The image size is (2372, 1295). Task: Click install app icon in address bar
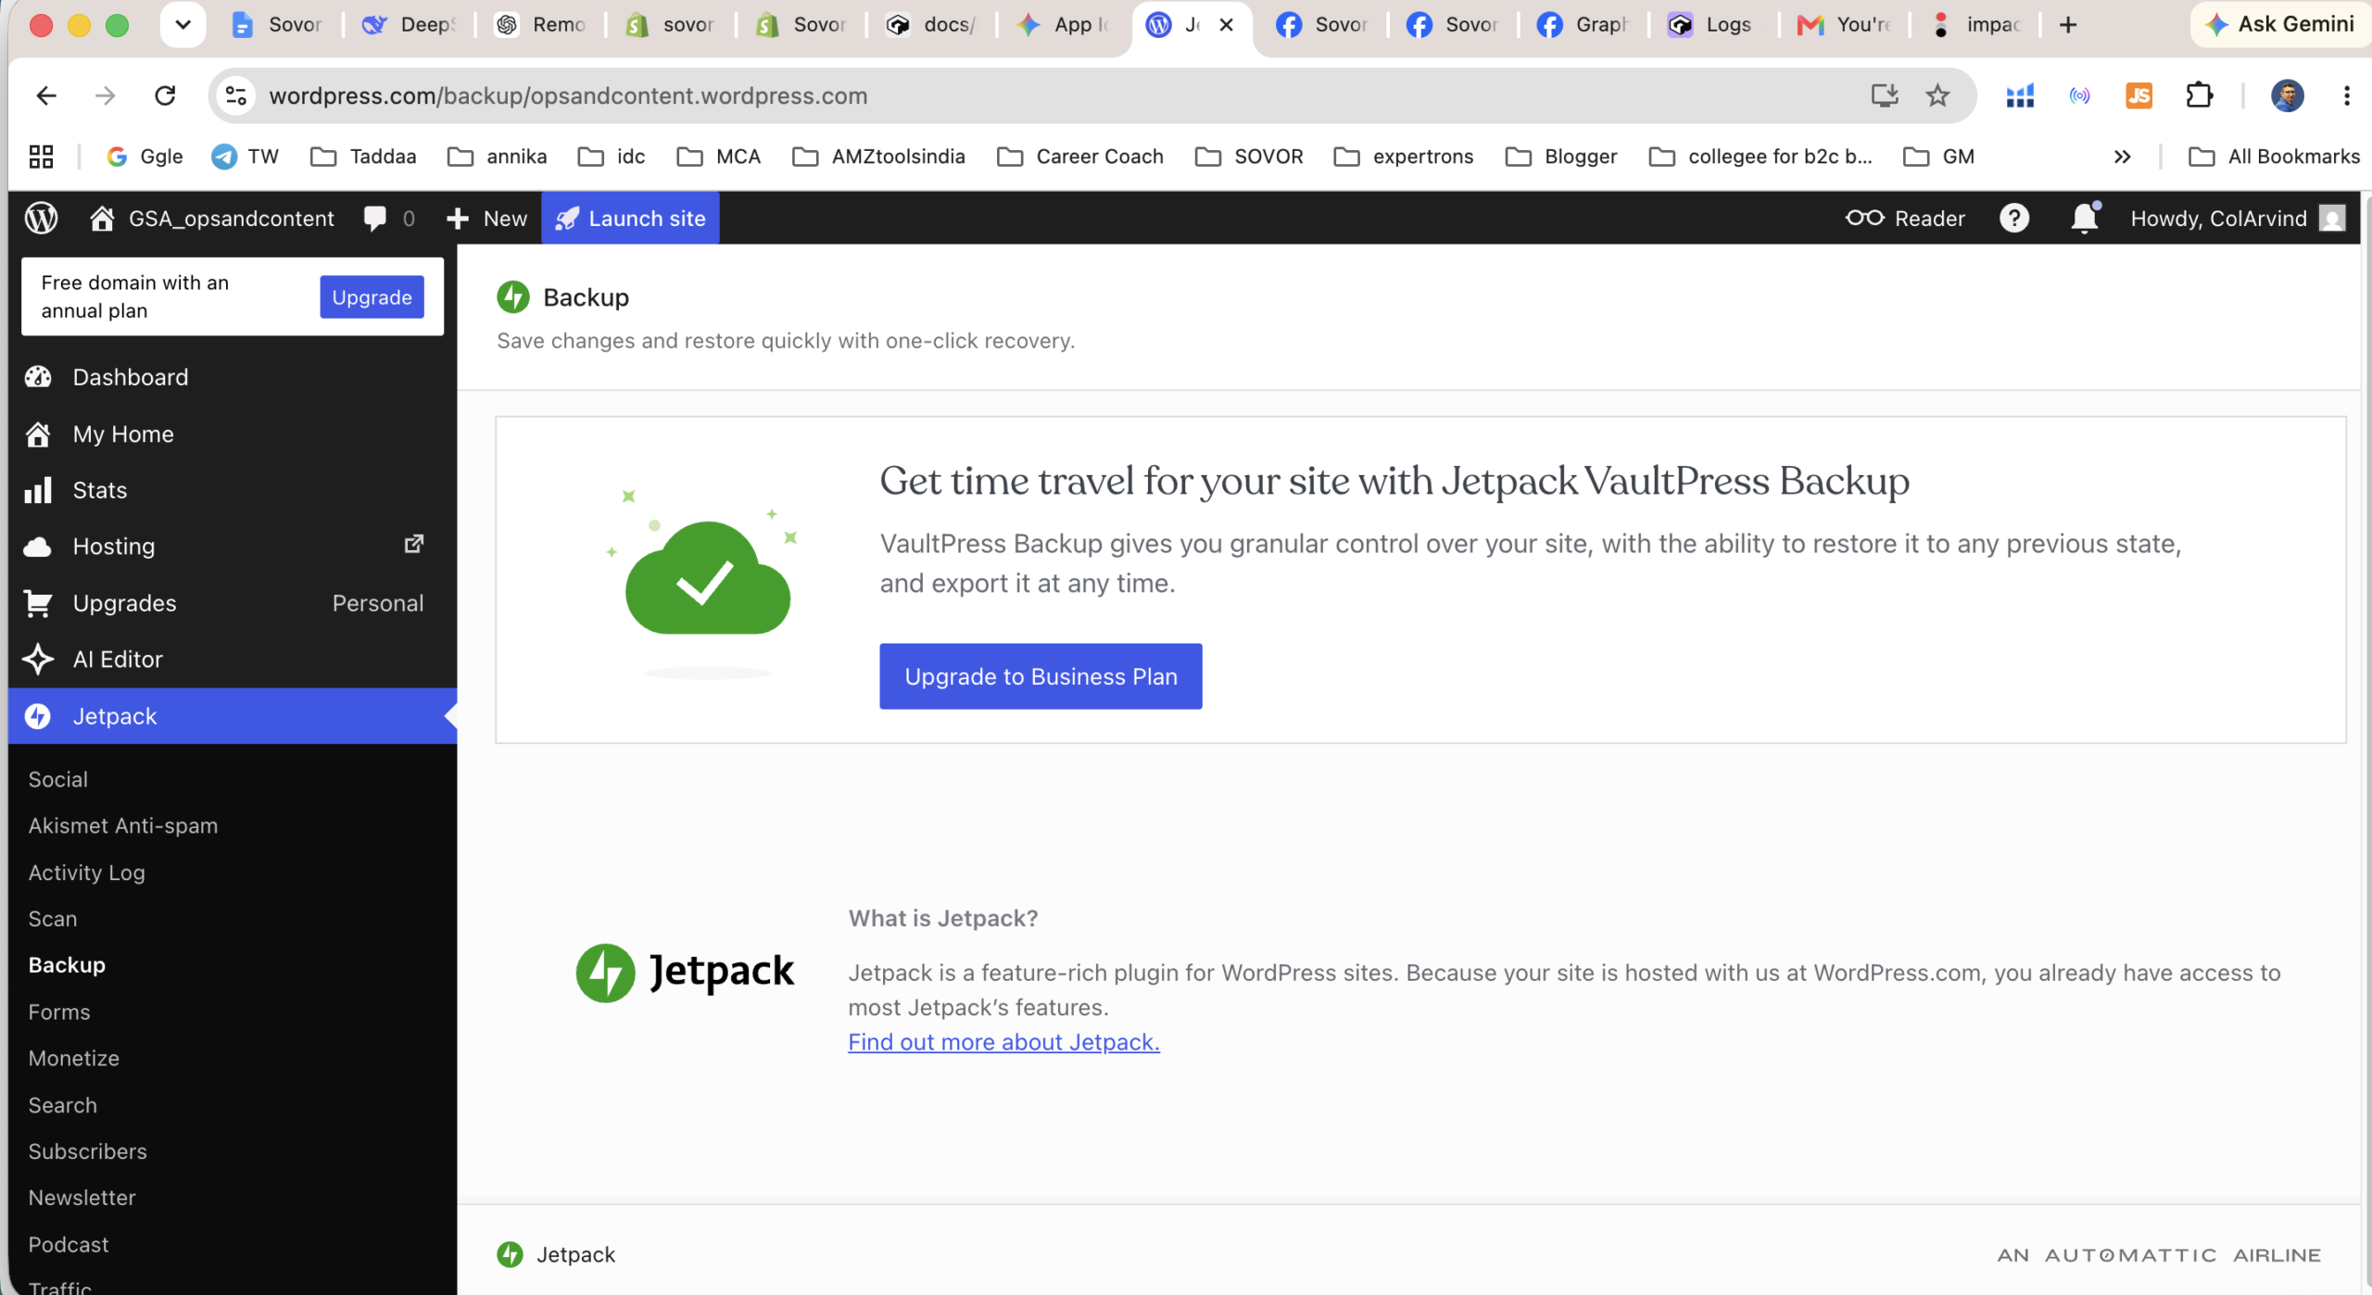[1885, 95]
